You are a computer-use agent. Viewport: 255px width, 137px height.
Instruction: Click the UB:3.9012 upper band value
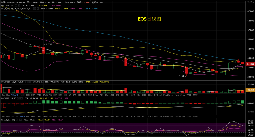[x=43, y=6]
